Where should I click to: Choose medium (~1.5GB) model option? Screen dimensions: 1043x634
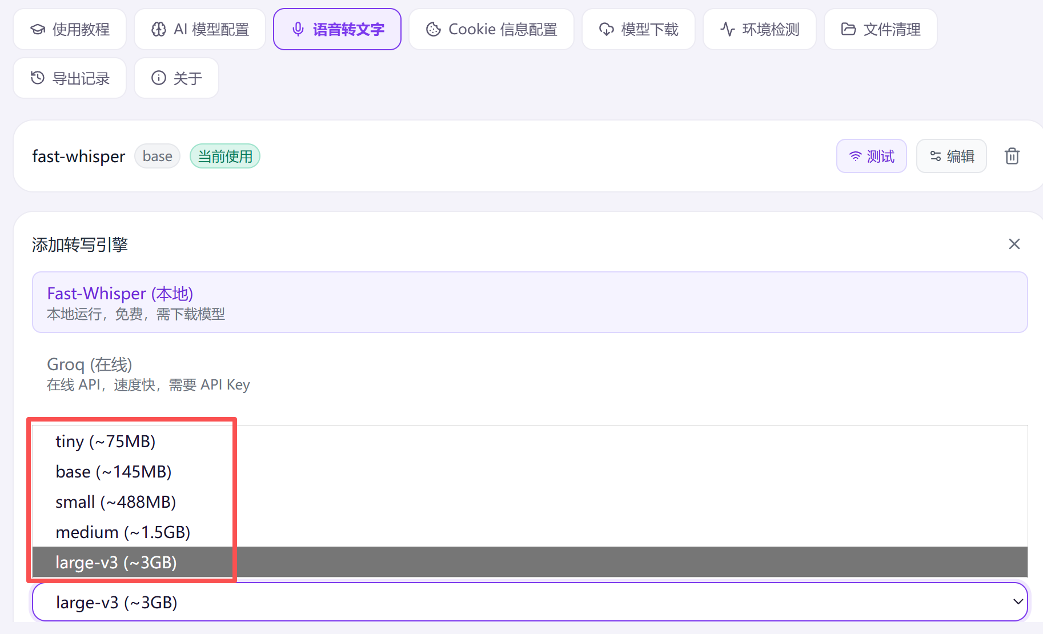pos(530,532)
